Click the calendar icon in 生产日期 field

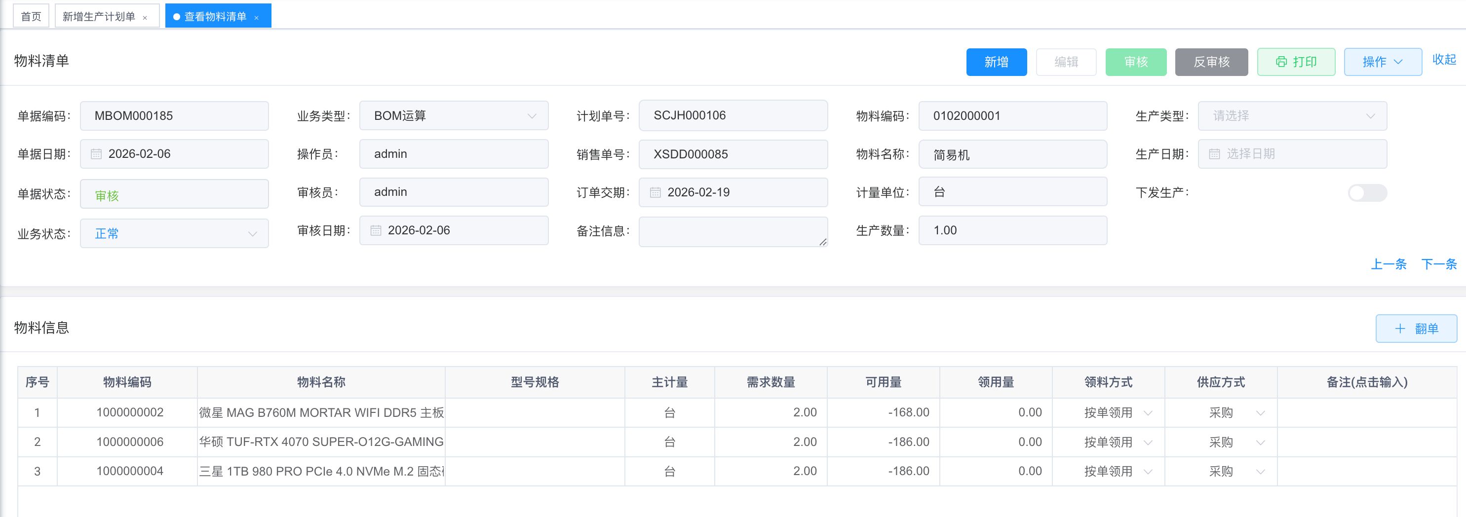click(1214, 154)
